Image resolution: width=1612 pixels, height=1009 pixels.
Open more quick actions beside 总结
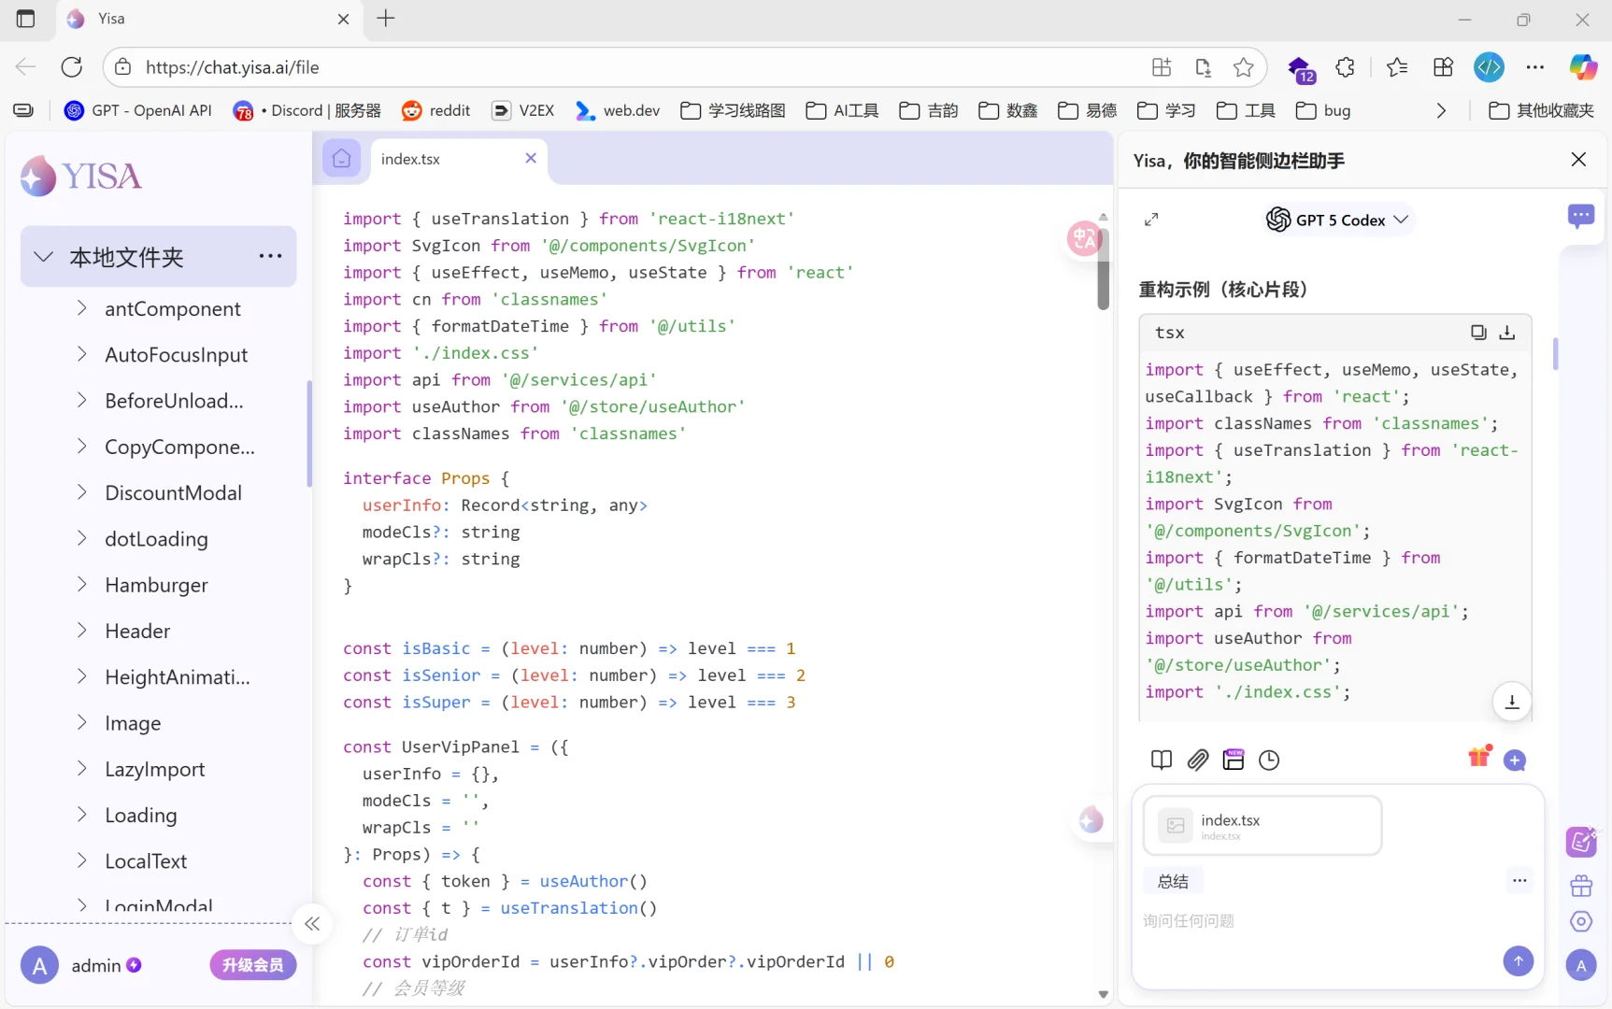point(1519,880)
